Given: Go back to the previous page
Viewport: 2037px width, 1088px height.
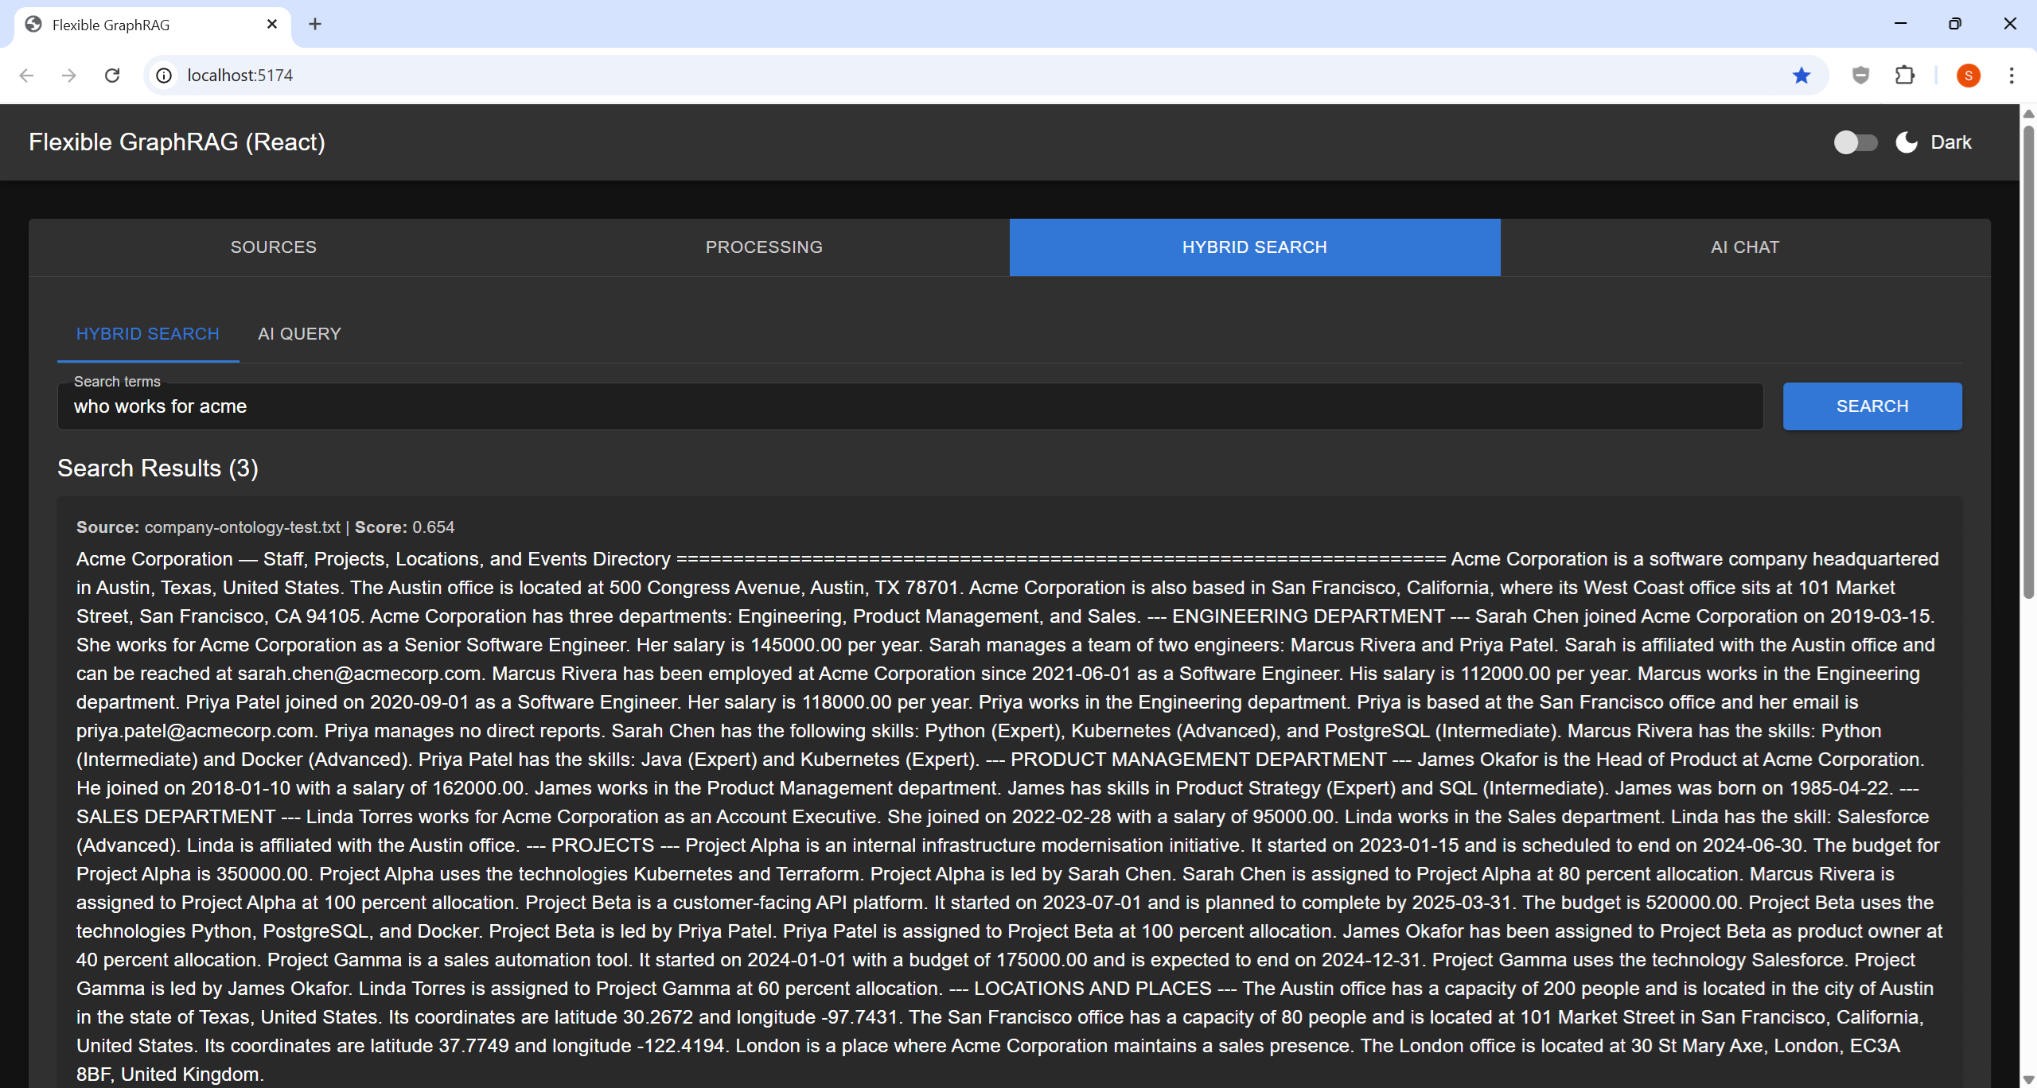Looking at the screenshot, I should (26, 76).
